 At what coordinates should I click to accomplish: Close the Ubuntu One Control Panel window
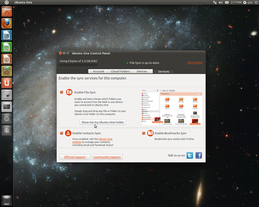pyautogui.click(x=60, y=53)
